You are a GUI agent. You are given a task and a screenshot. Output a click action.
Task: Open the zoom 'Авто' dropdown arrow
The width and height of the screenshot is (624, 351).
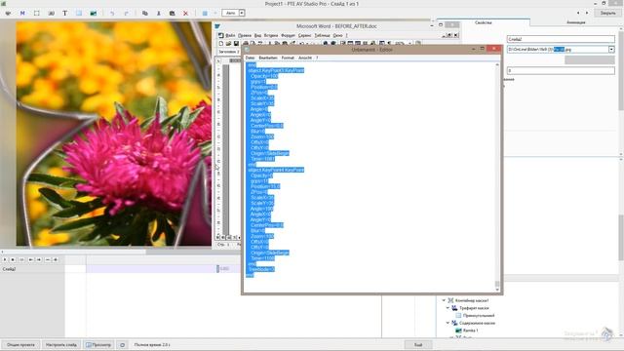tap(242, 13)
